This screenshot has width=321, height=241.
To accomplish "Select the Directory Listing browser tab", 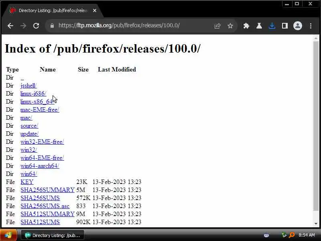I will (53, 10).
